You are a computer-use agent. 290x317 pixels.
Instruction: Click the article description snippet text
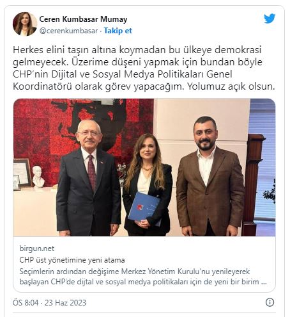pos(143,277)
